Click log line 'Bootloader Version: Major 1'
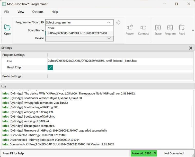Screen dimensions: 195x157 42,98
